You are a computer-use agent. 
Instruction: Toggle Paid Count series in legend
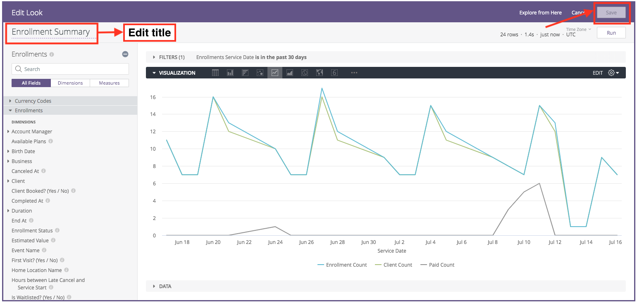(437, 265)
